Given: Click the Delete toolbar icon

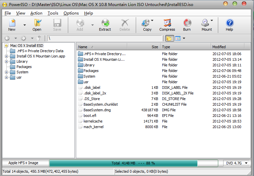Looking at the screenshot, I should pyautogui.click(x=125, y=23).
